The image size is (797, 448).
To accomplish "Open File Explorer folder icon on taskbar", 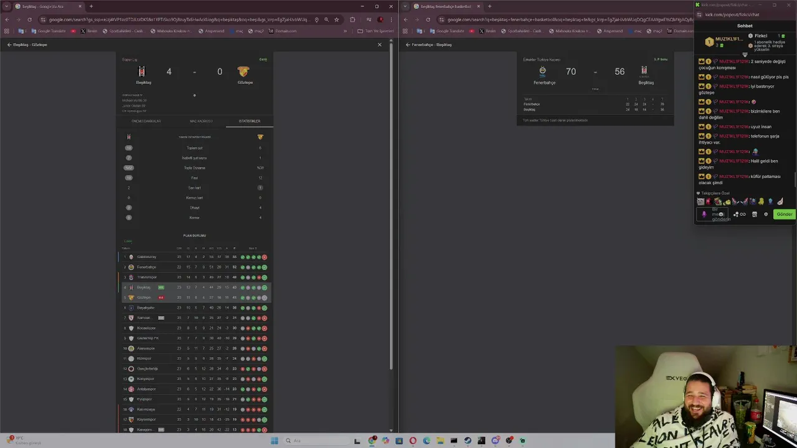I will click(440, 441).
